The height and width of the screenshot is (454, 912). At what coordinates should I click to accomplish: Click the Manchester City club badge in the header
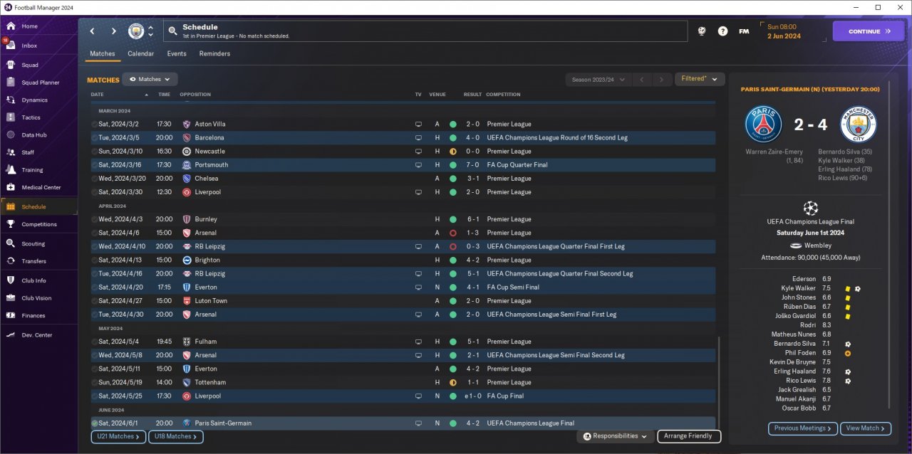click(135, 31)
